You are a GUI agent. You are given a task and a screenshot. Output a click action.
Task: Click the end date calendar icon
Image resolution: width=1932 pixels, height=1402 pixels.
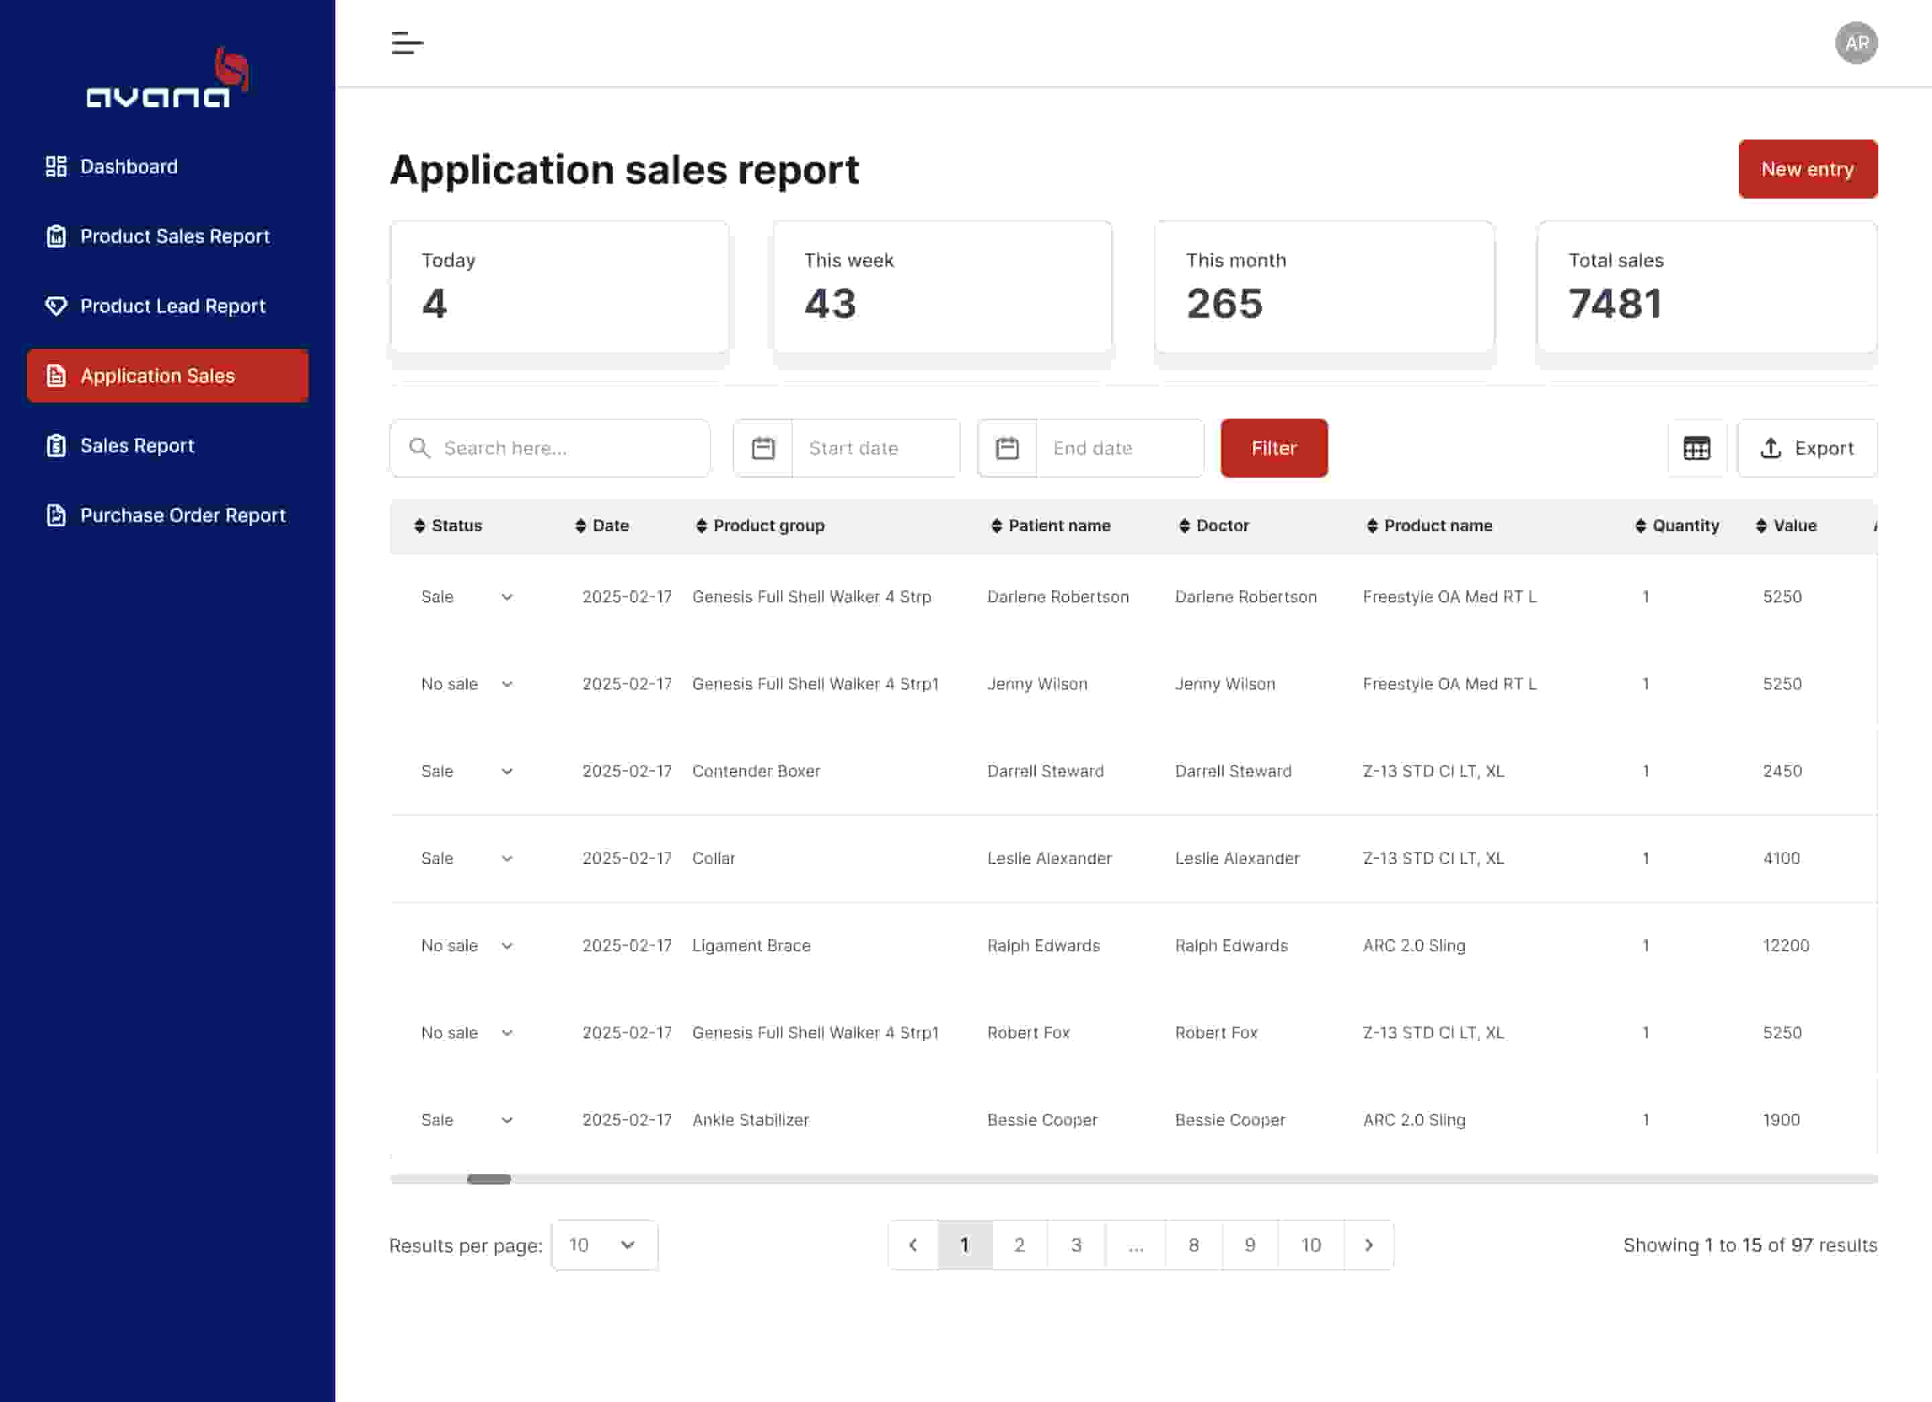point(1007,448)
